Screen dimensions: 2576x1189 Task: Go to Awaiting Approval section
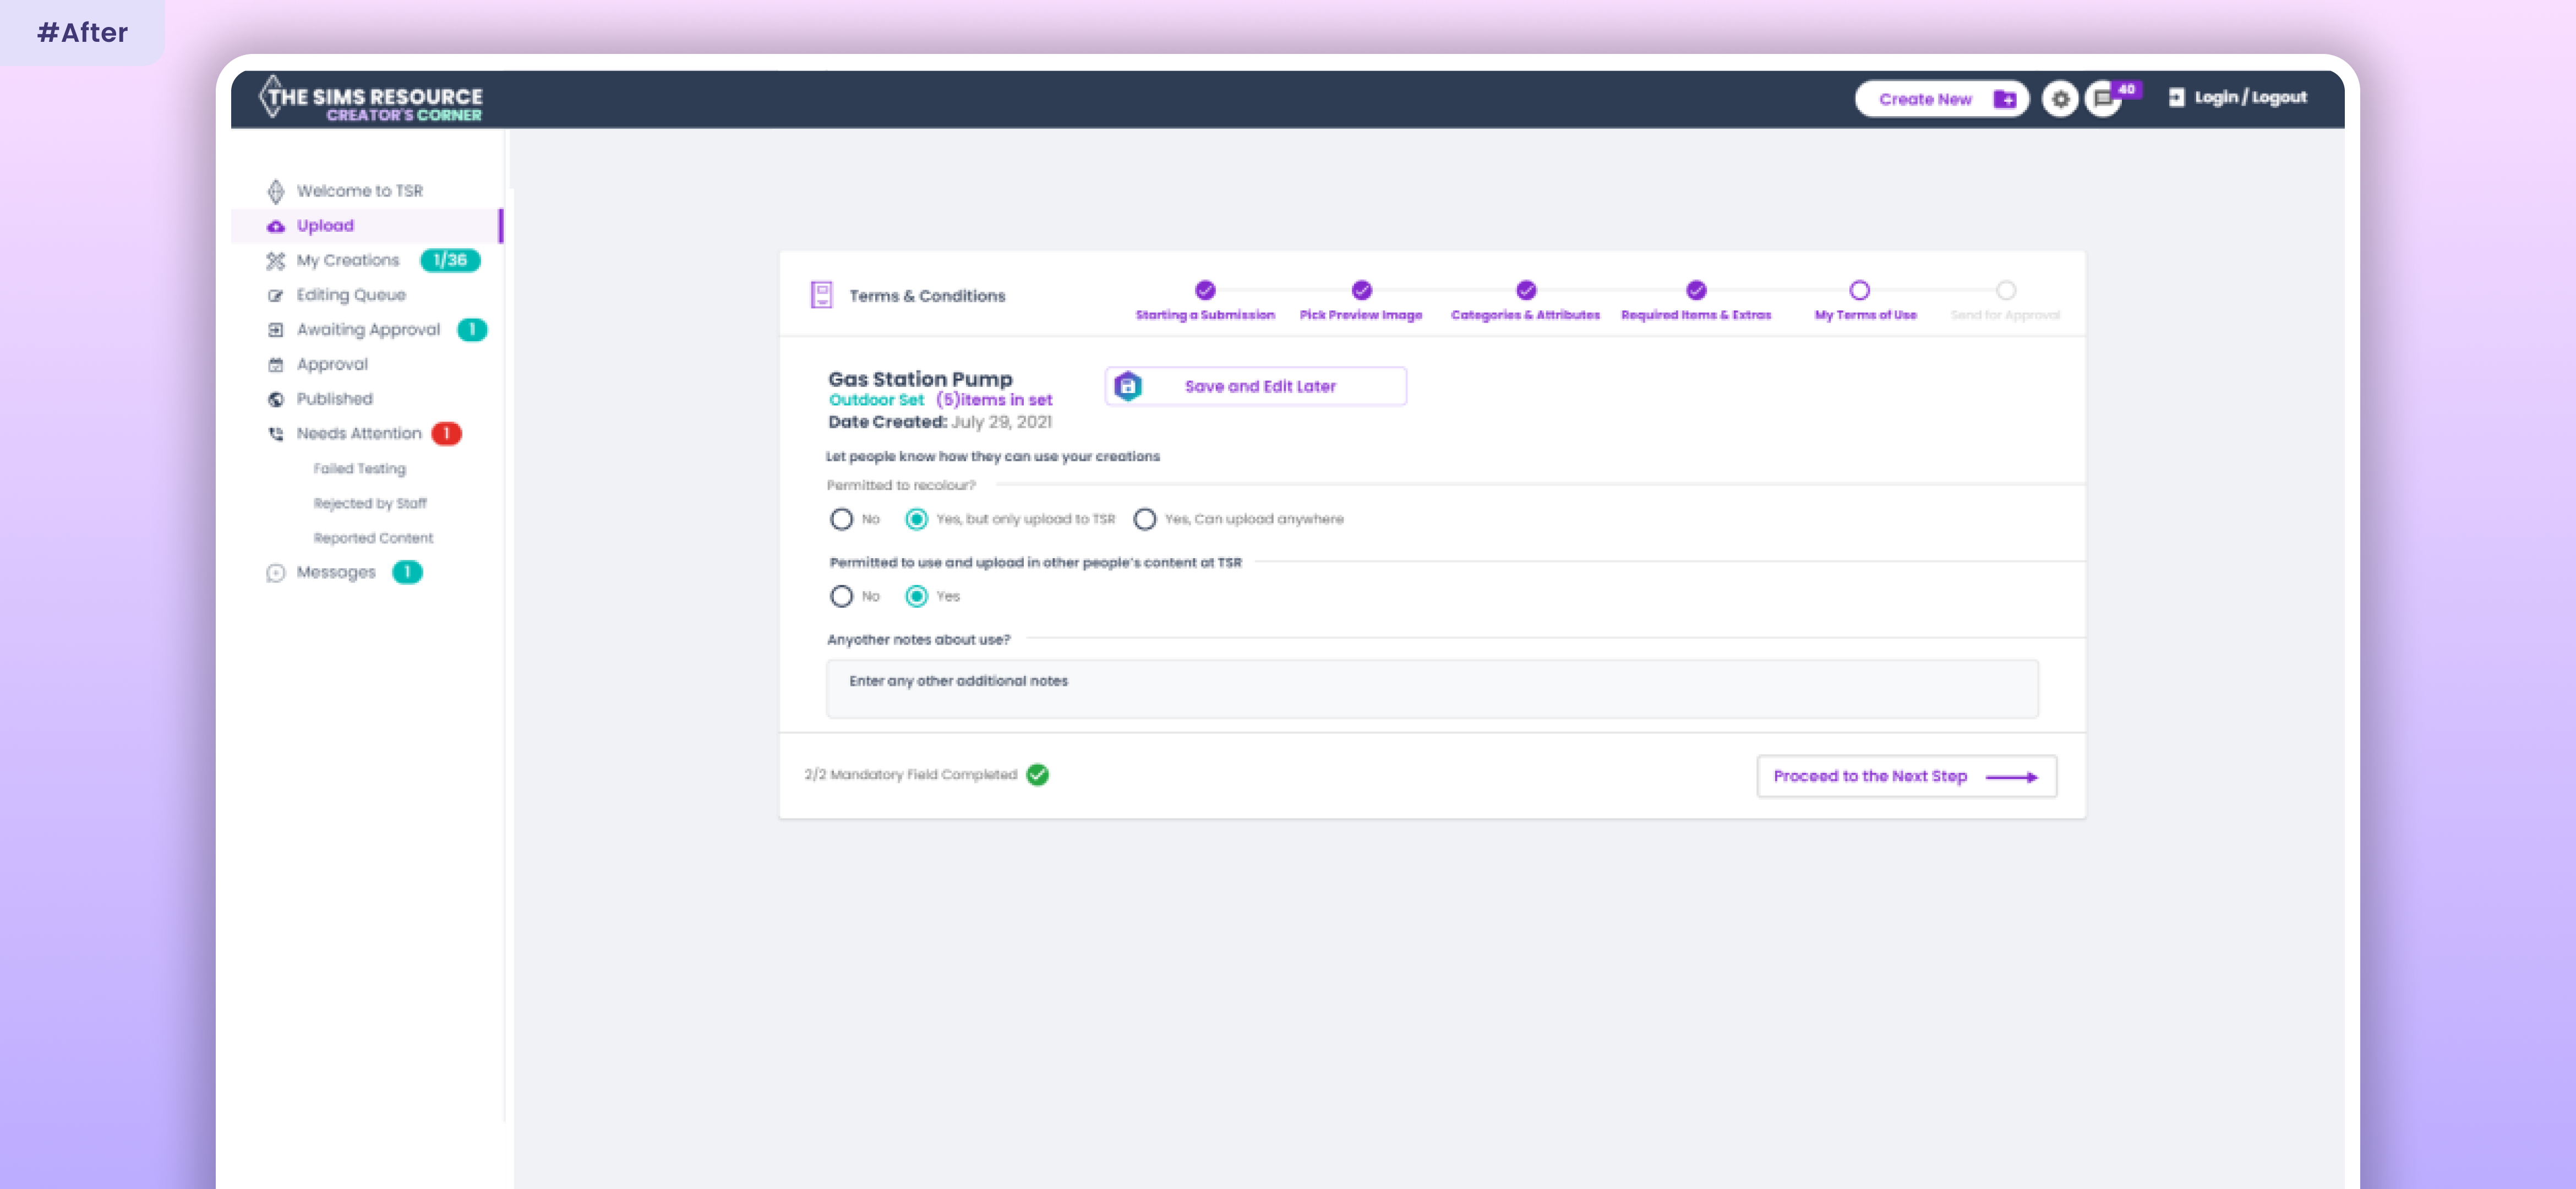click(367, 329)
